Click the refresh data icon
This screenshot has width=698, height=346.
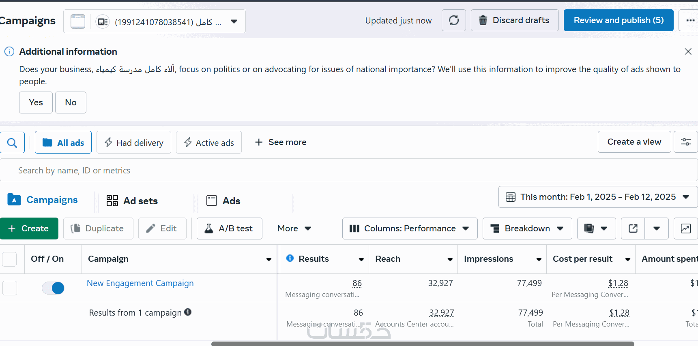[454, 20]
